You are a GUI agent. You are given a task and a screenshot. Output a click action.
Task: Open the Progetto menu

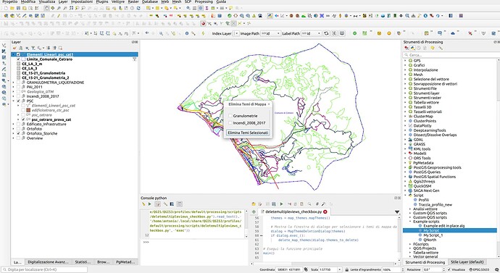coord(10,1)
